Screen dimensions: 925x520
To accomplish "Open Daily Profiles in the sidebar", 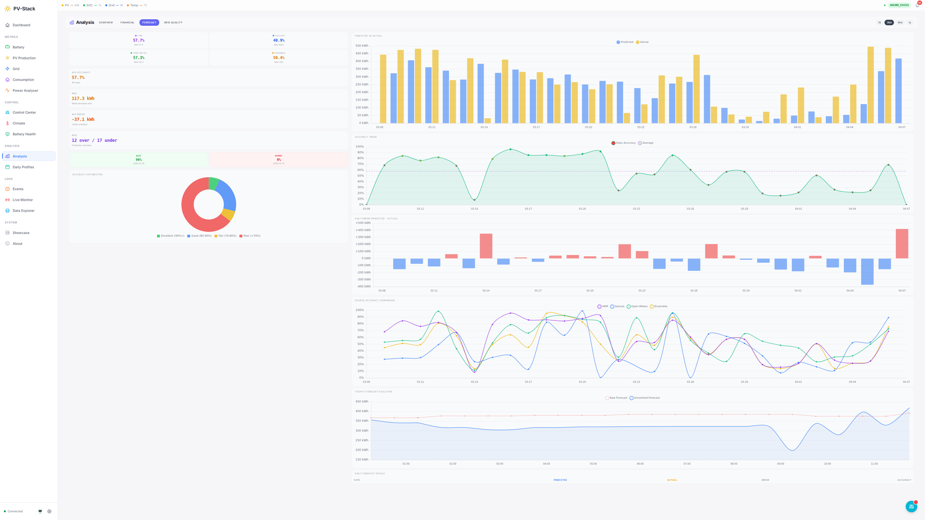I will click(x=23, y=167).
